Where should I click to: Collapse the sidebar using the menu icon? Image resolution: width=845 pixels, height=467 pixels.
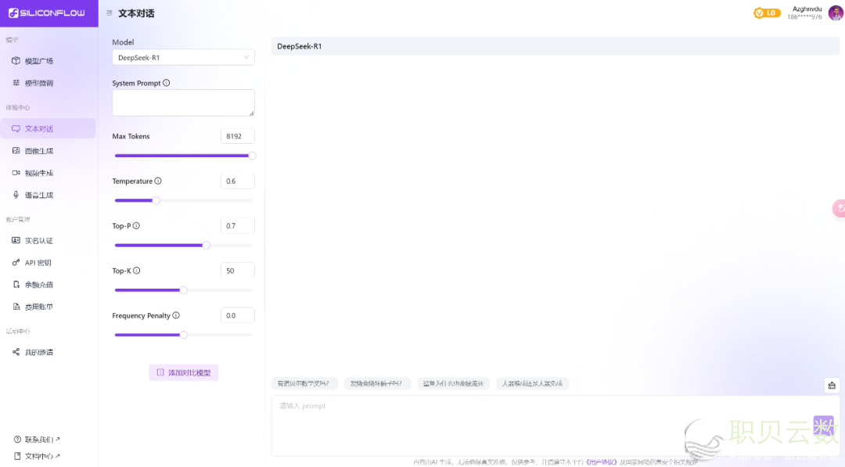109,13
